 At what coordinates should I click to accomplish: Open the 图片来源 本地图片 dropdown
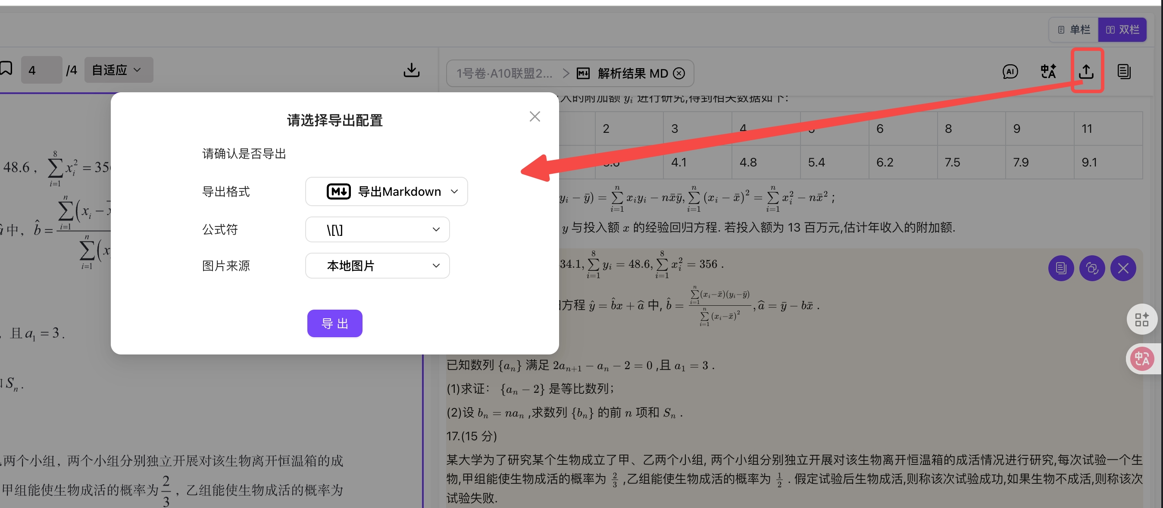(x=378, y=266)
